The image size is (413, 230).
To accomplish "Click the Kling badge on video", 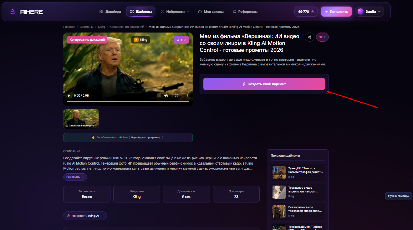I will 141,40.
